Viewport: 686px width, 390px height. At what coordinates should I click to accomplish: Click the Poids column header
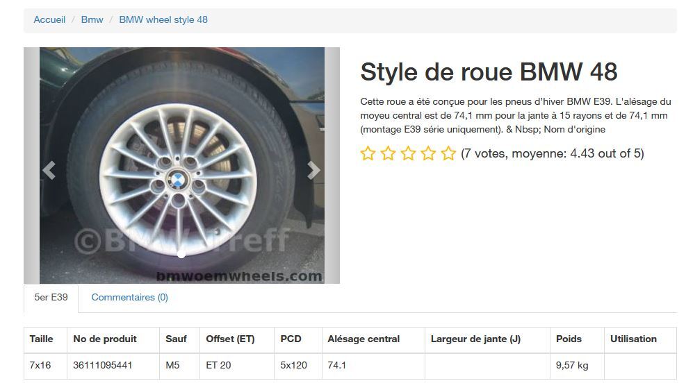569,339
